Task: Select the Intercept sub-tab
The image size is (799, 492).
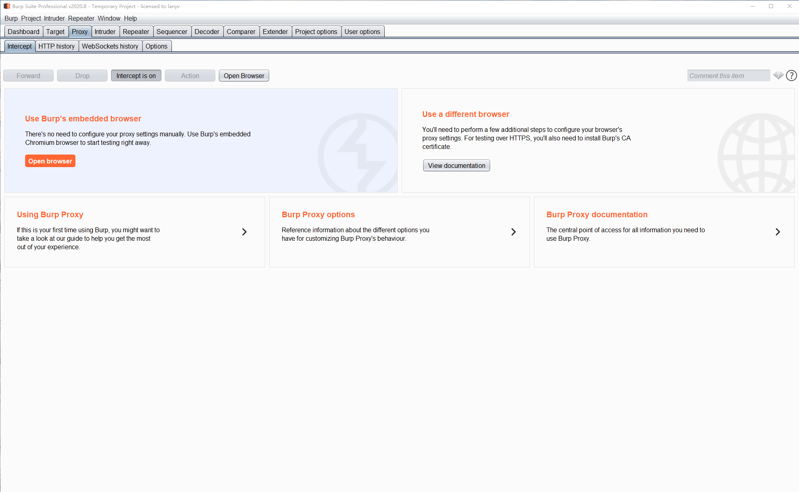Action: point(19,46)
